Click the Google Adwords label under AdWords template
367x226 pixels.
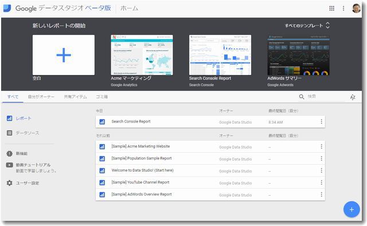click(x=280, y=85)
